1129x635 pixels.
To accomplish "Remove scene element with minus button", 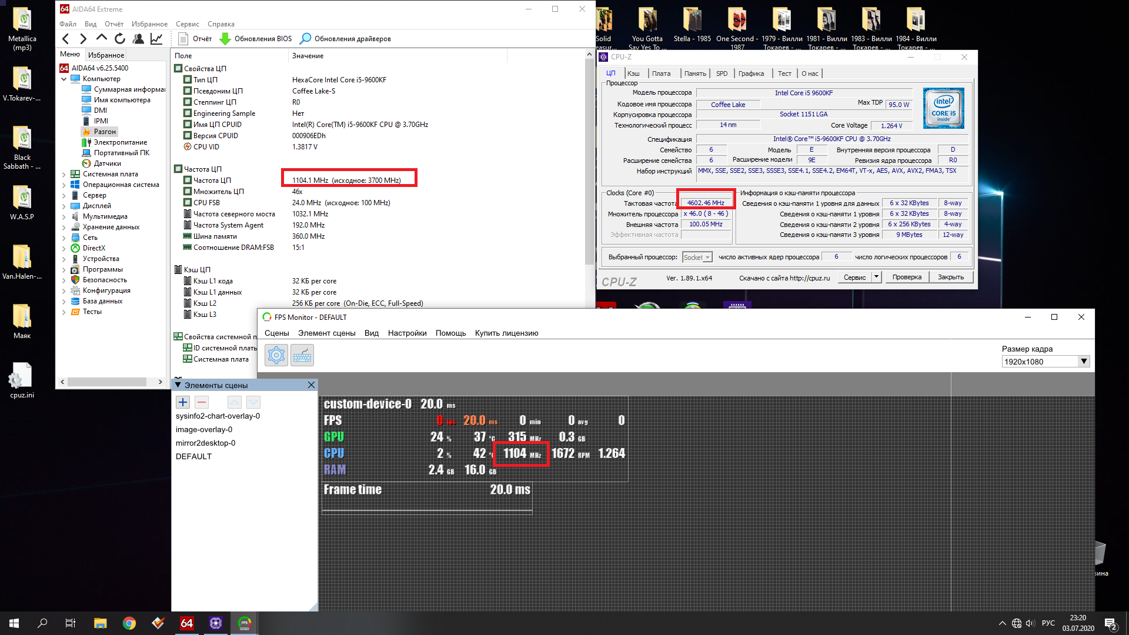I will pyautogui.click(x=202, y=402).
